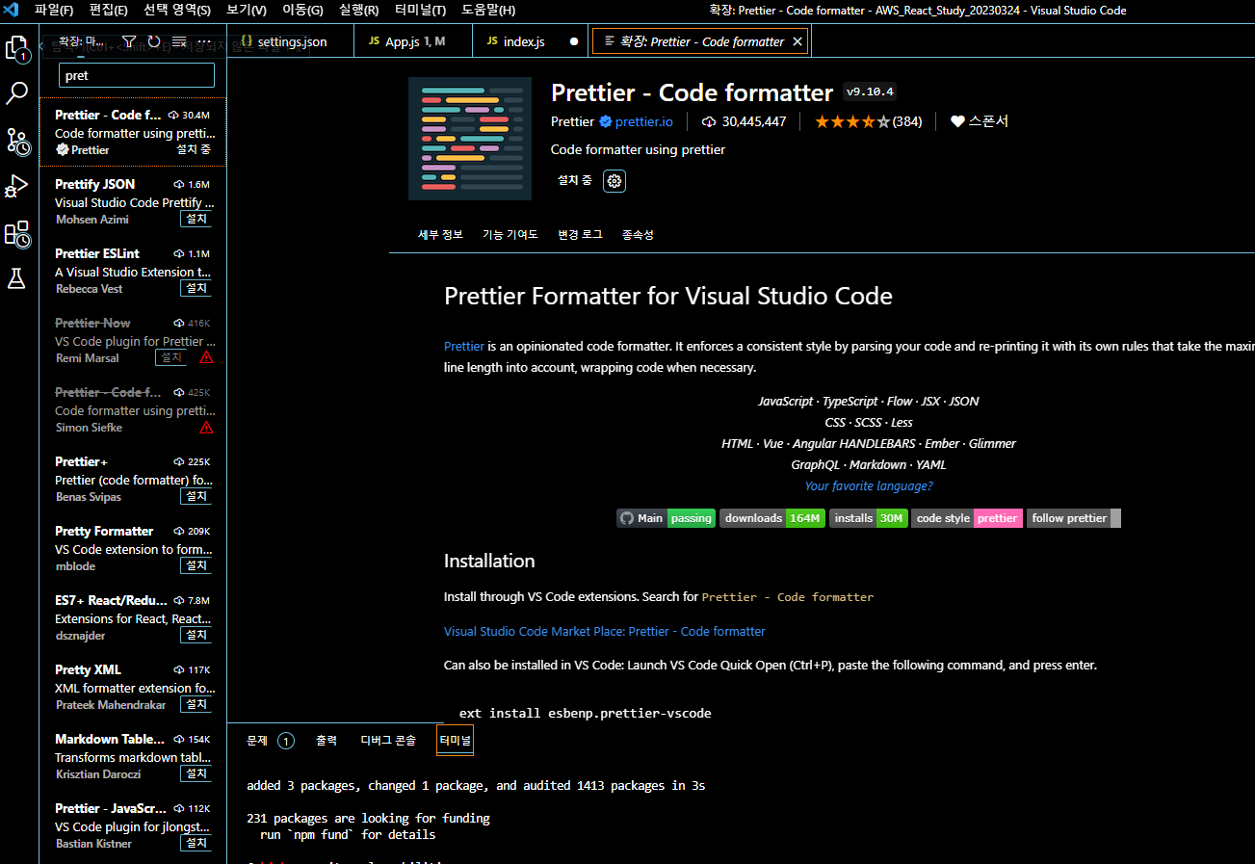Click the Prettier extension manage gear icon
The image size is (1255, 864).
[614, 180]
